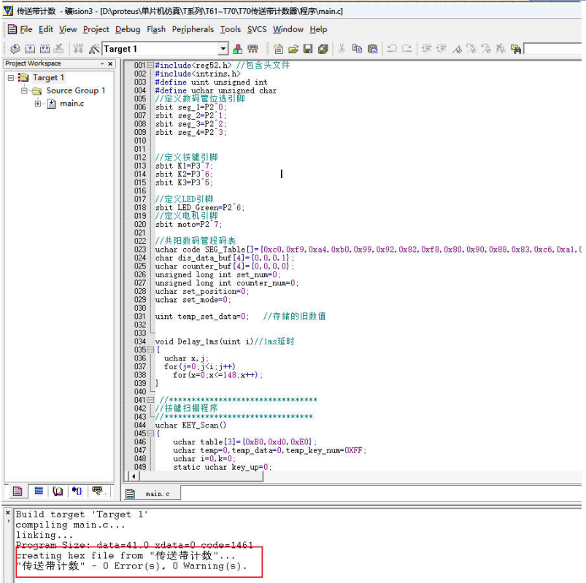Screen dimensions: 586x583
Task: Click the Paste clipboard icon
Action: coord(373,48)
